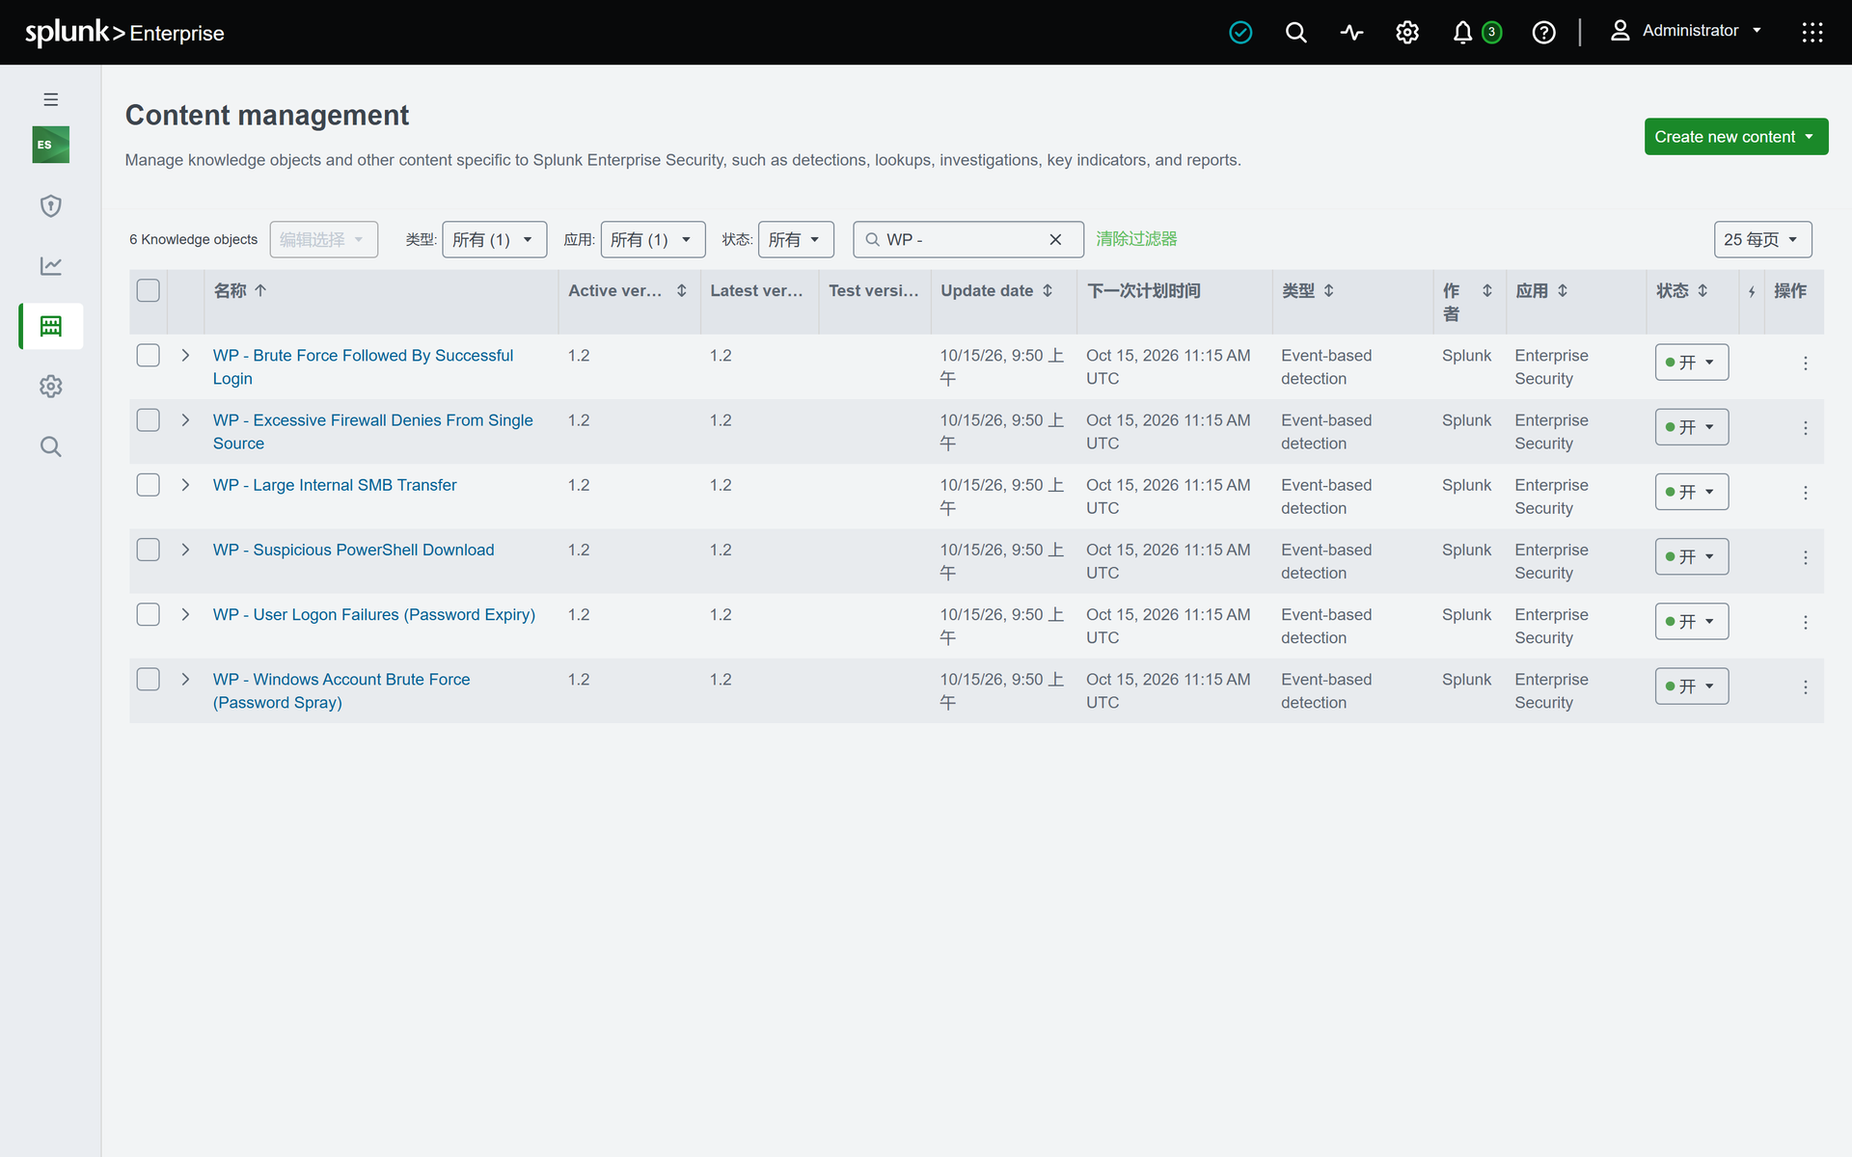
Task: Open the content management sidebar icon
Action: click(51, 326)
